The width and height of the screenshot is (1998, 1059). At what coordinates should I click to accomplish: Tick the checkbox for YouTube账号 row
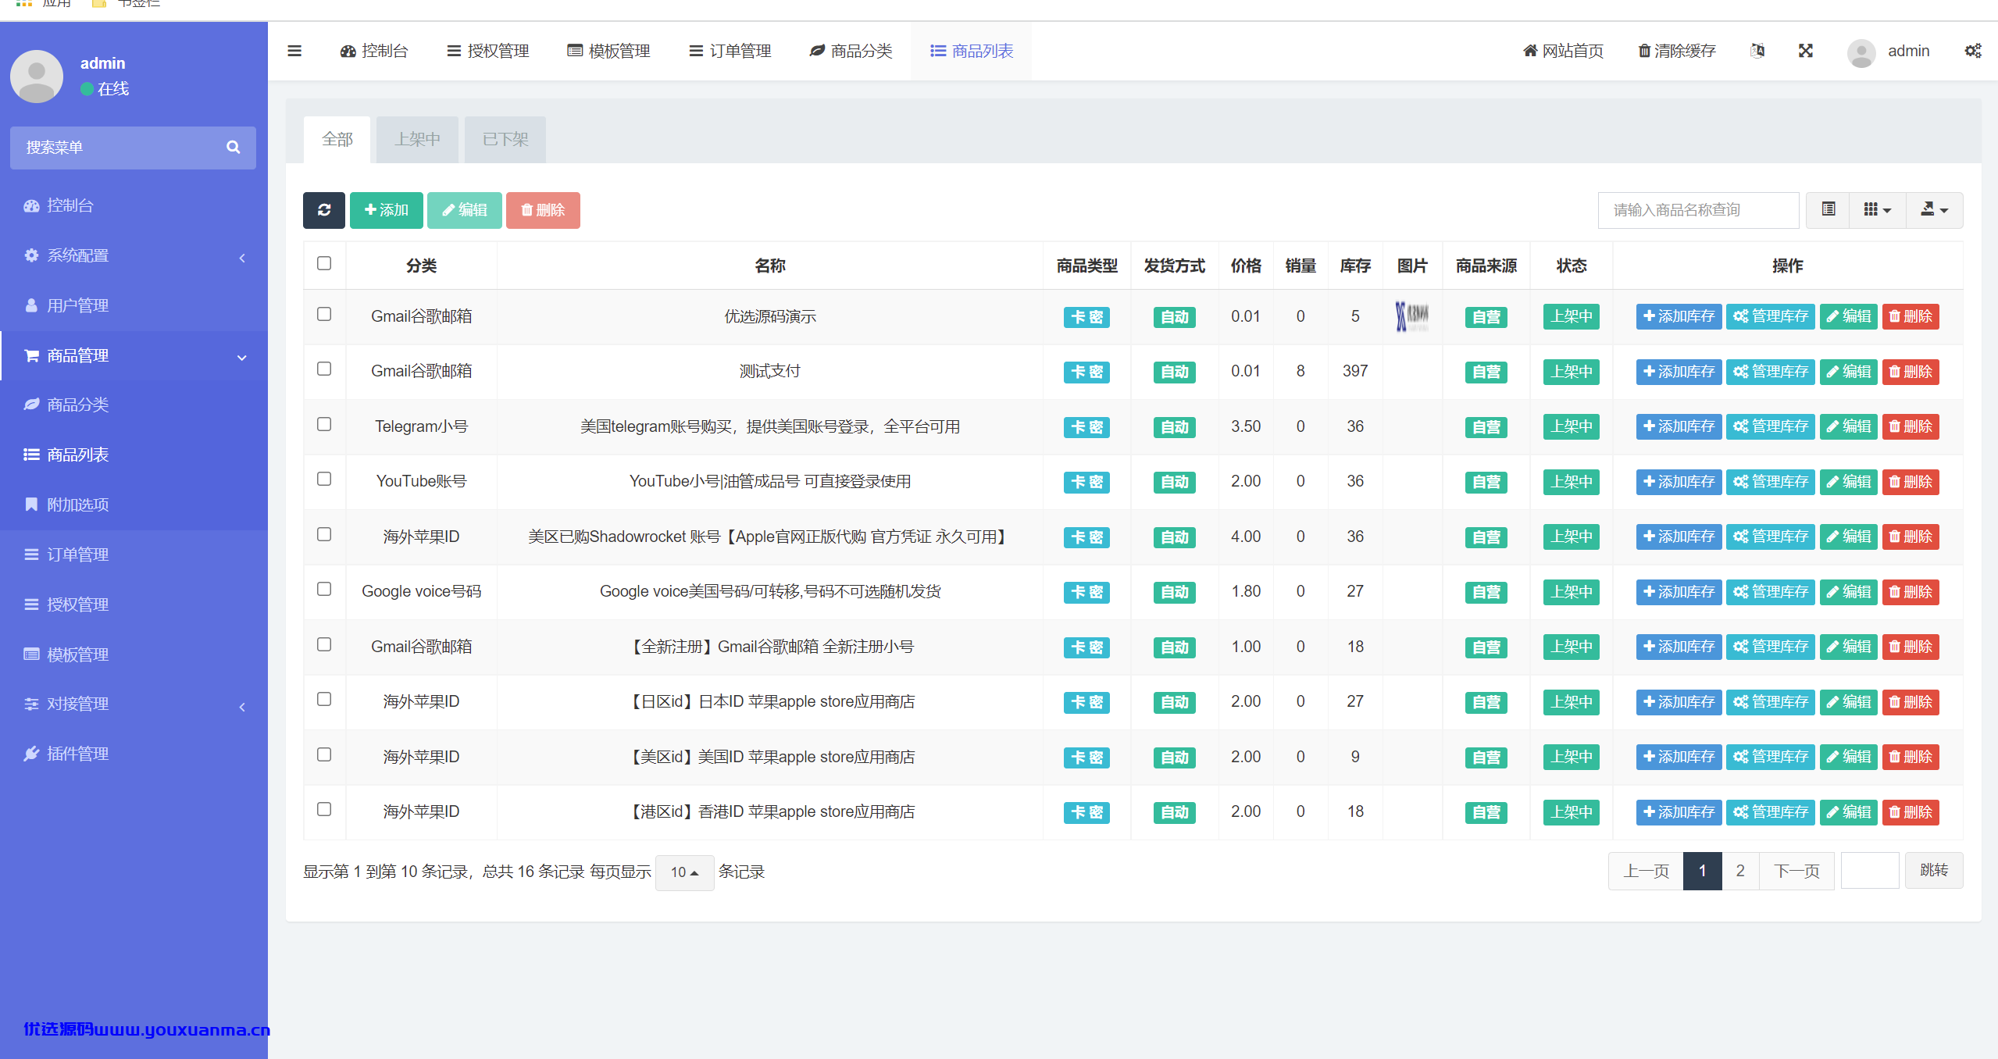tap(324, 479)
